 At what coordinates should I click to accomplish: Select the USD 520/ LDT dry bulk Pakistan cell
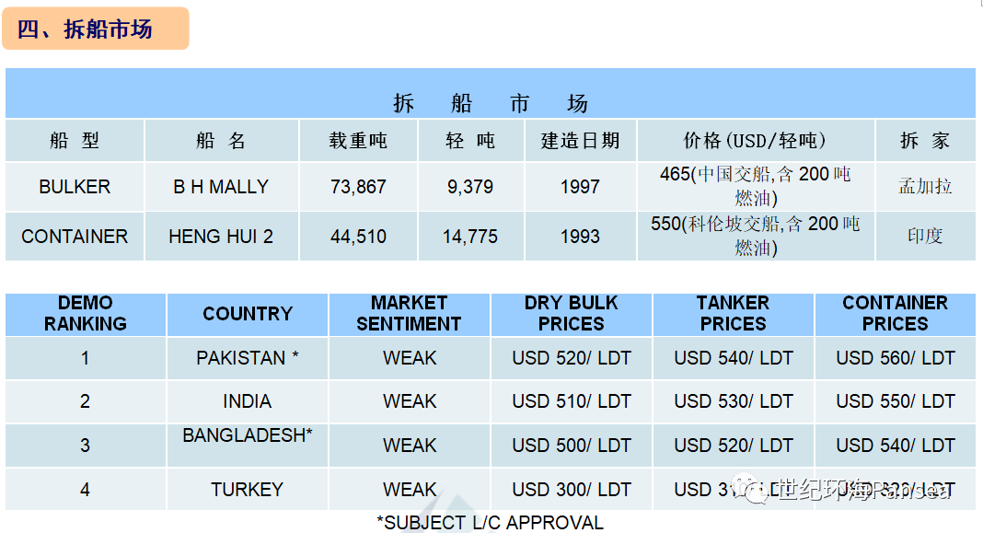click(572, 358)
